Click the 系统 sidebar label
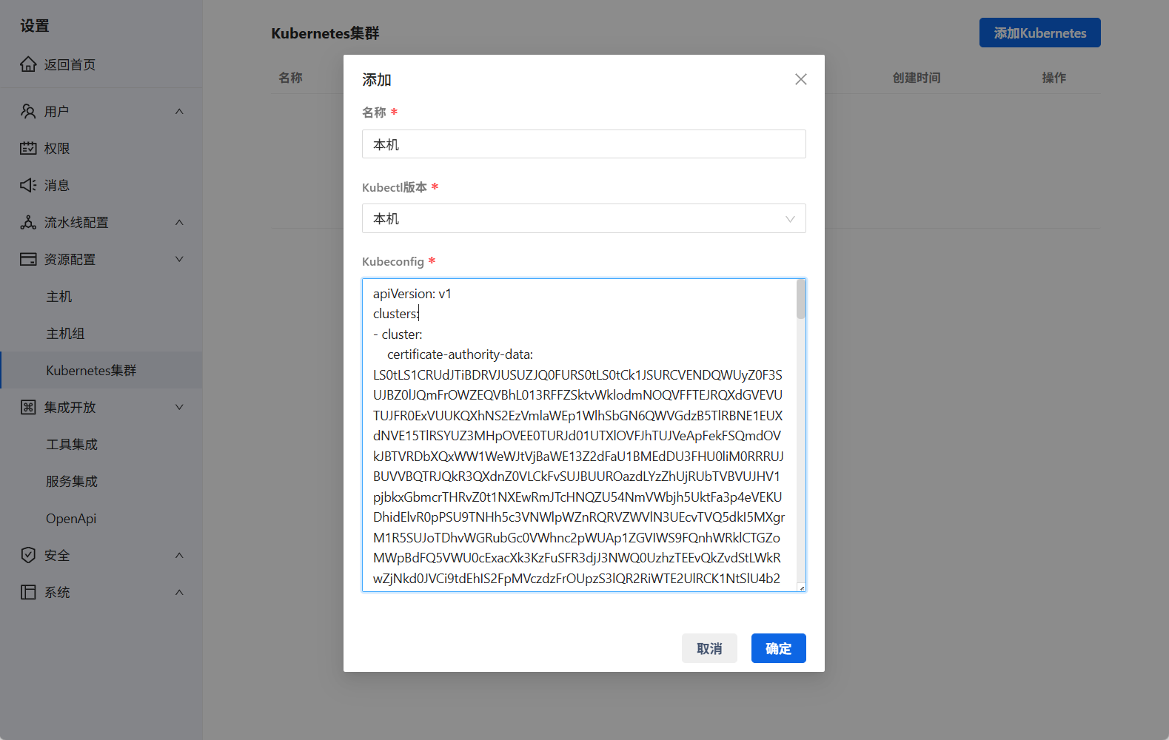 56,592
